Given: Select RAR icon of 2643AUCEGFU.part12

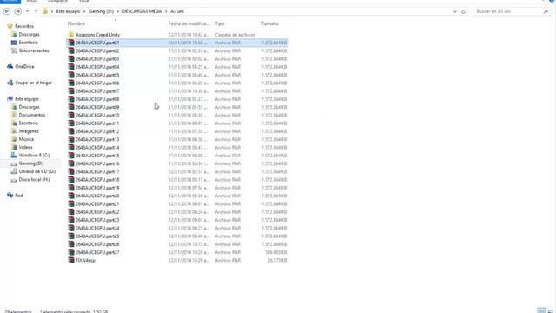Looking at the screenshot, I should [x=71, y=131].
